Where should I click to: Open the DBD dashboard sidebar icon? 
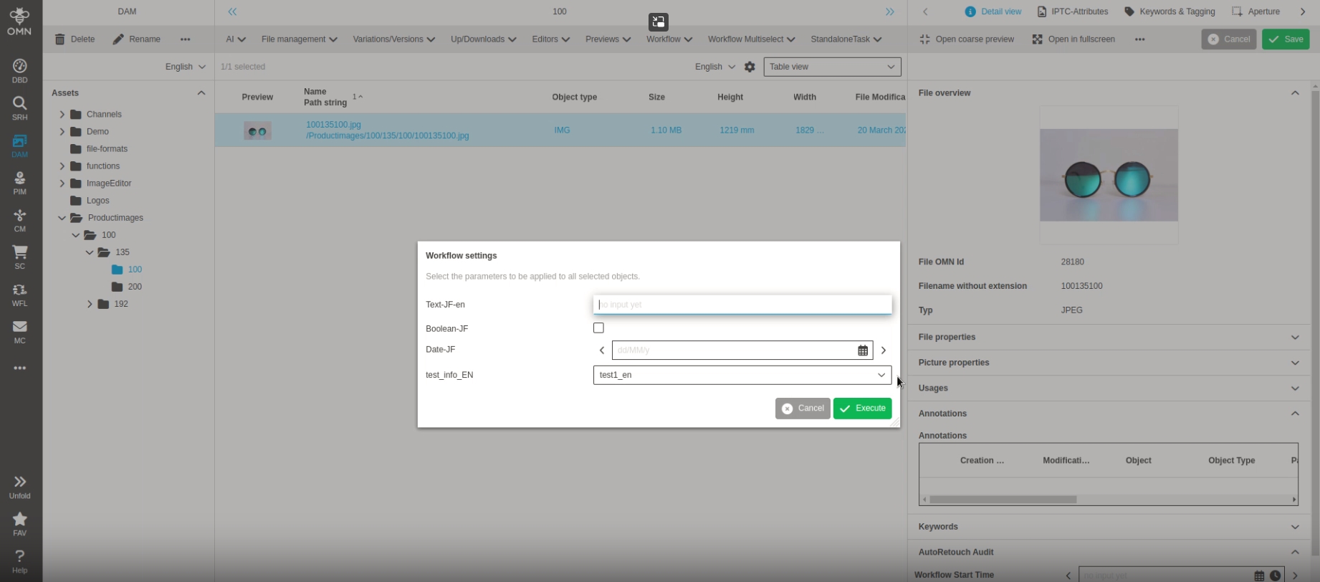(19, 70)
